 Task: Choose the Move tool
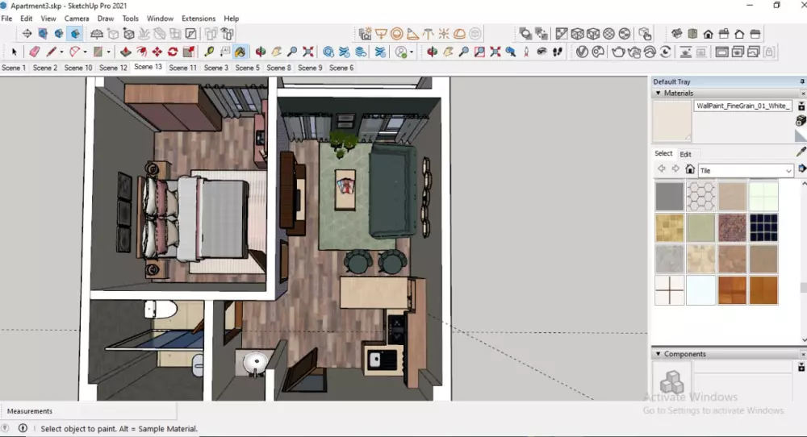coord(157,52)
